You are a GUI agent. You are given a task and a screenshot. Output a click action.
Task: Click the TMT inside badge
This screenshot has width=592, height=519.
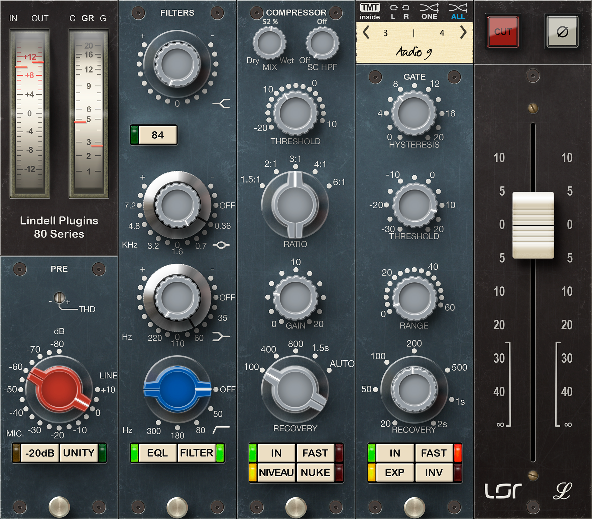pos(369,10)
